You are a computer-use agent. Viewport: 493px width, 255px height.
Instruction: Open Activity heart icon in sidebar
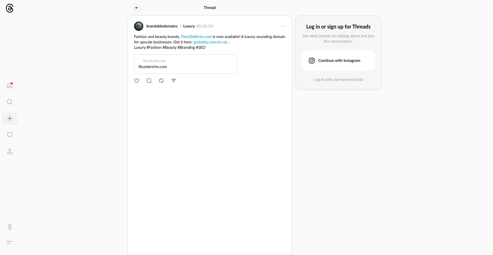[x=10, y=135]
